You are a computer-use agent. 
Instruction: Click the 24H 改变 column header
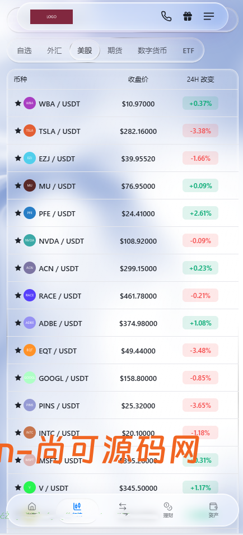(200, 80)
